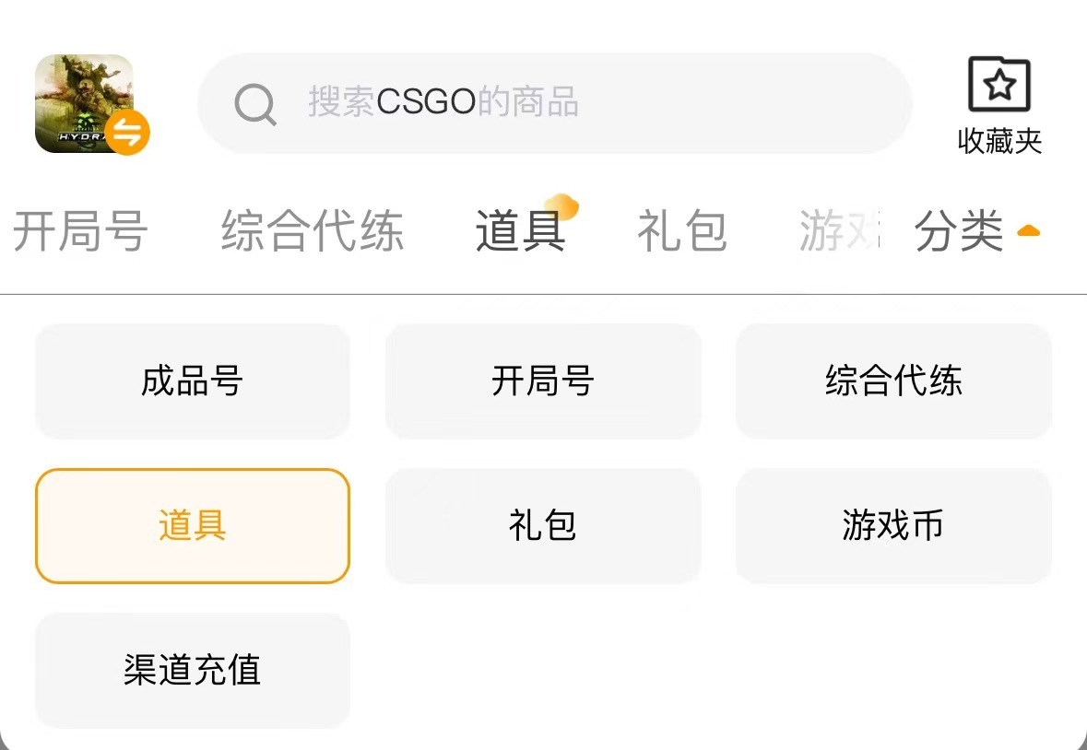
Task: Select the 道具 tab in top bar
Action: pos(520,230)
